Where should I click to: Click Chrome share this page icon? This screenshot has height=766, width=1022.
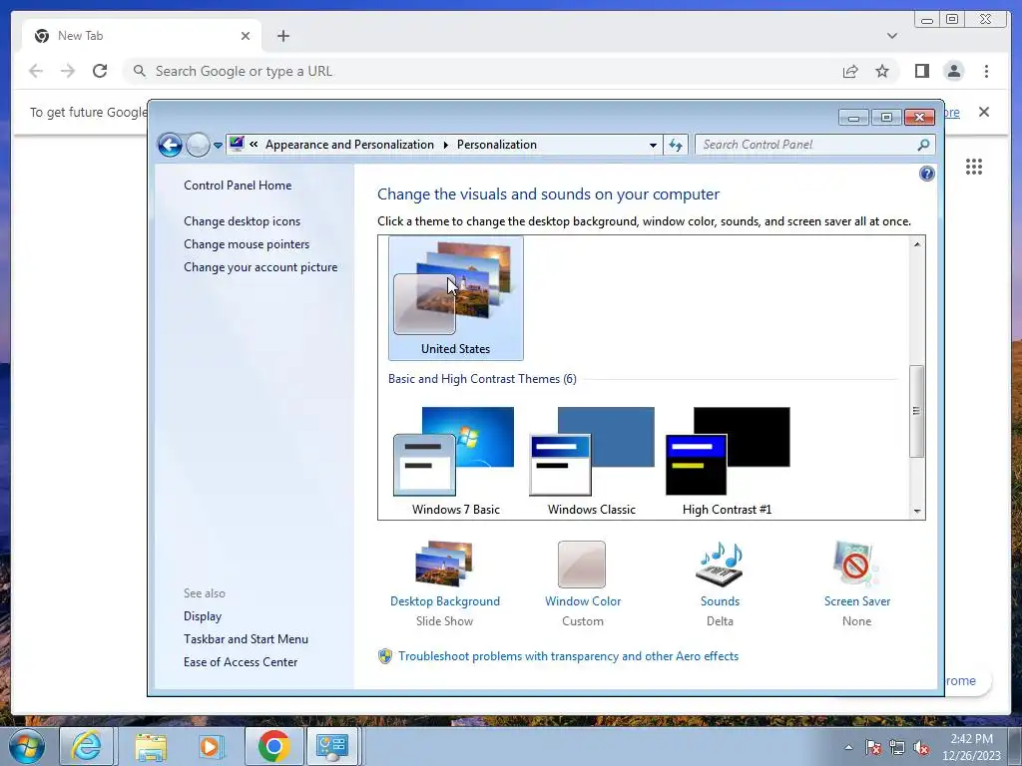850,71
